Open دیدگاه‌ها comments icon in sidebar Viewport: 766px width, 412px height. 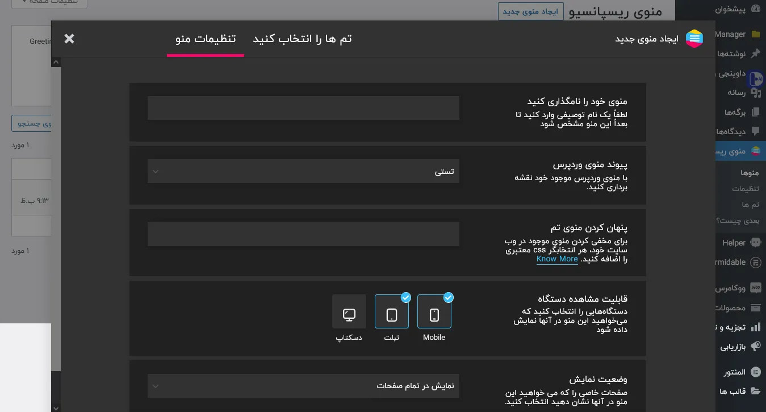pyautogui.click(x=755, y=131)
